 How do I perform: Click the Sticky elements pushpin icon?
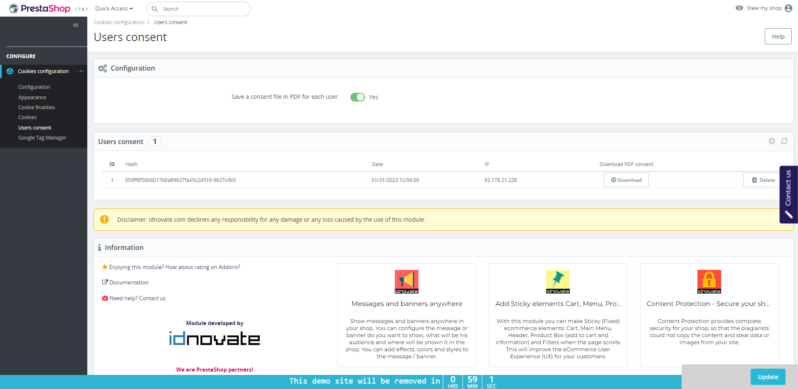pyautogui.click(x=558, y=281)
